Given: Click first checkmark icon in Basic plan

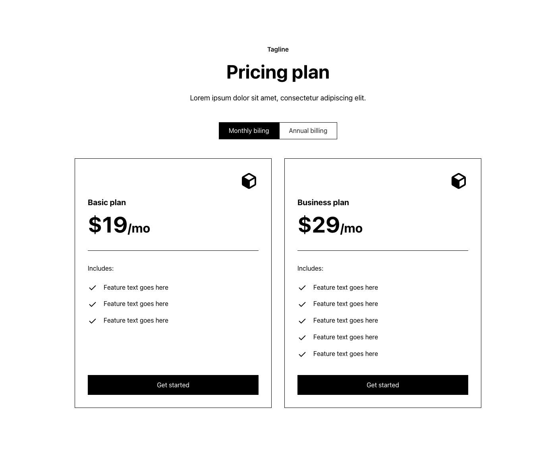Looking at the screenshot, I should point(93,288).
